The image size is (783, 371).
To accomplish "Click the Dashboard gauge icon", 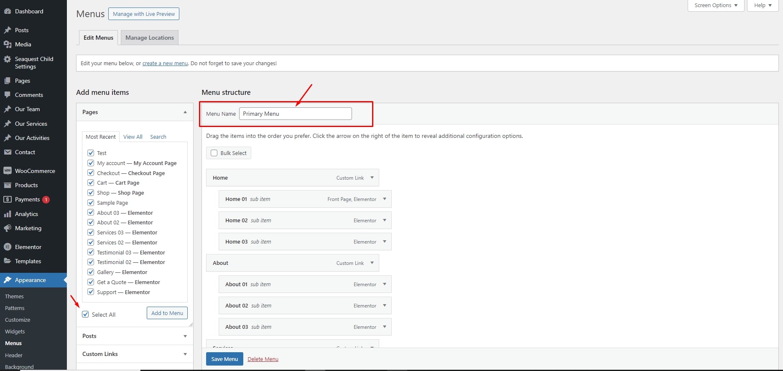I will click(8, 11).
